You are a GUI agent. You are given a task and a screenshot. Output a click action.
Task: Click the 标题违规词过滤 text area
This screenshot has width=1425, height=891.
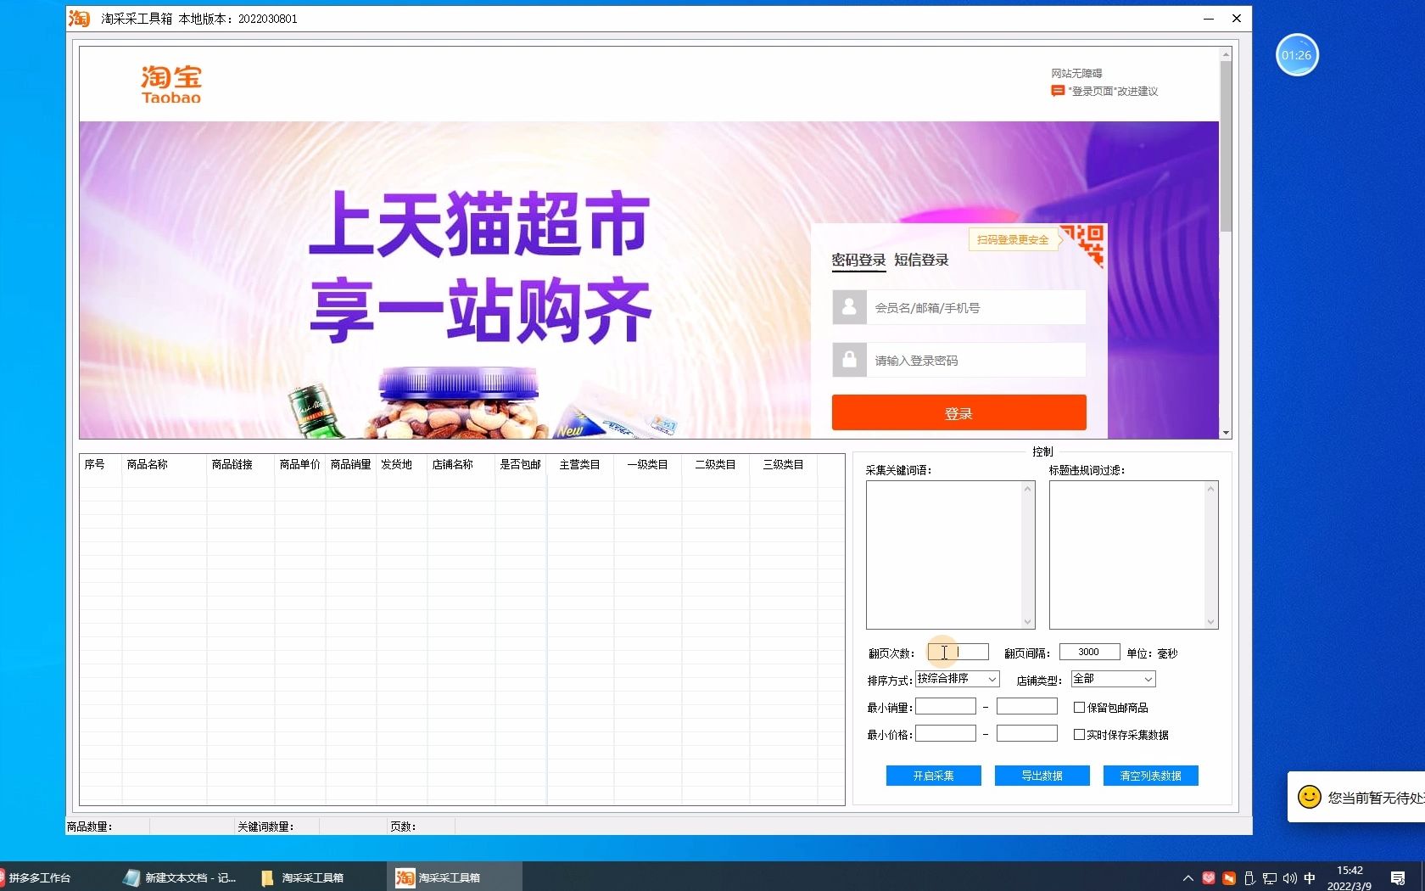click(x=1133, y=555)
